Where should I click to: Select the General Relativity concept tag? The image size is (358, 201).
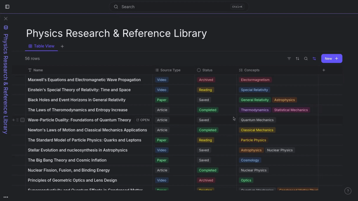[x=255, y=100]
